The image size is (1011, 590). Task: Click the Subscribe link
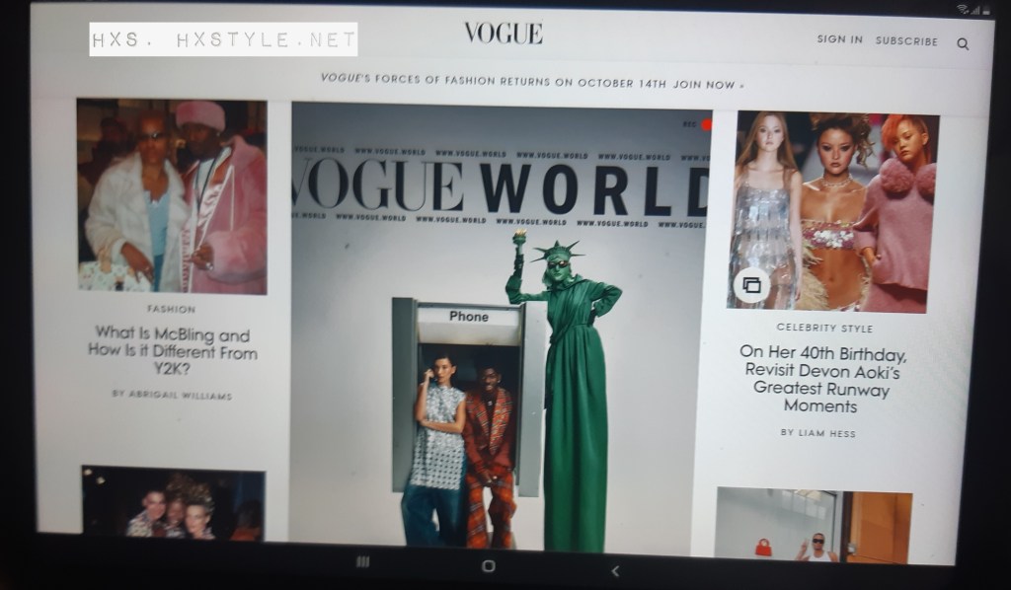click(x=906, y=41)
